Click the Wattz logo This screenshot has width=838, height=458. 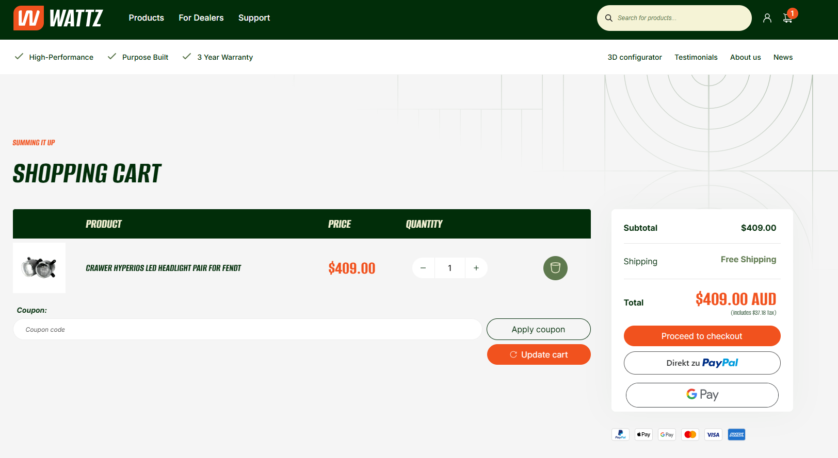58,18
